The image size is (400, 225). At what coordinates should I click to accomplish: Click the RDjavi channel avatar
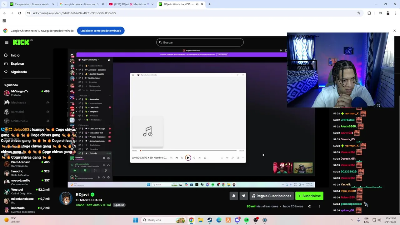66,198
